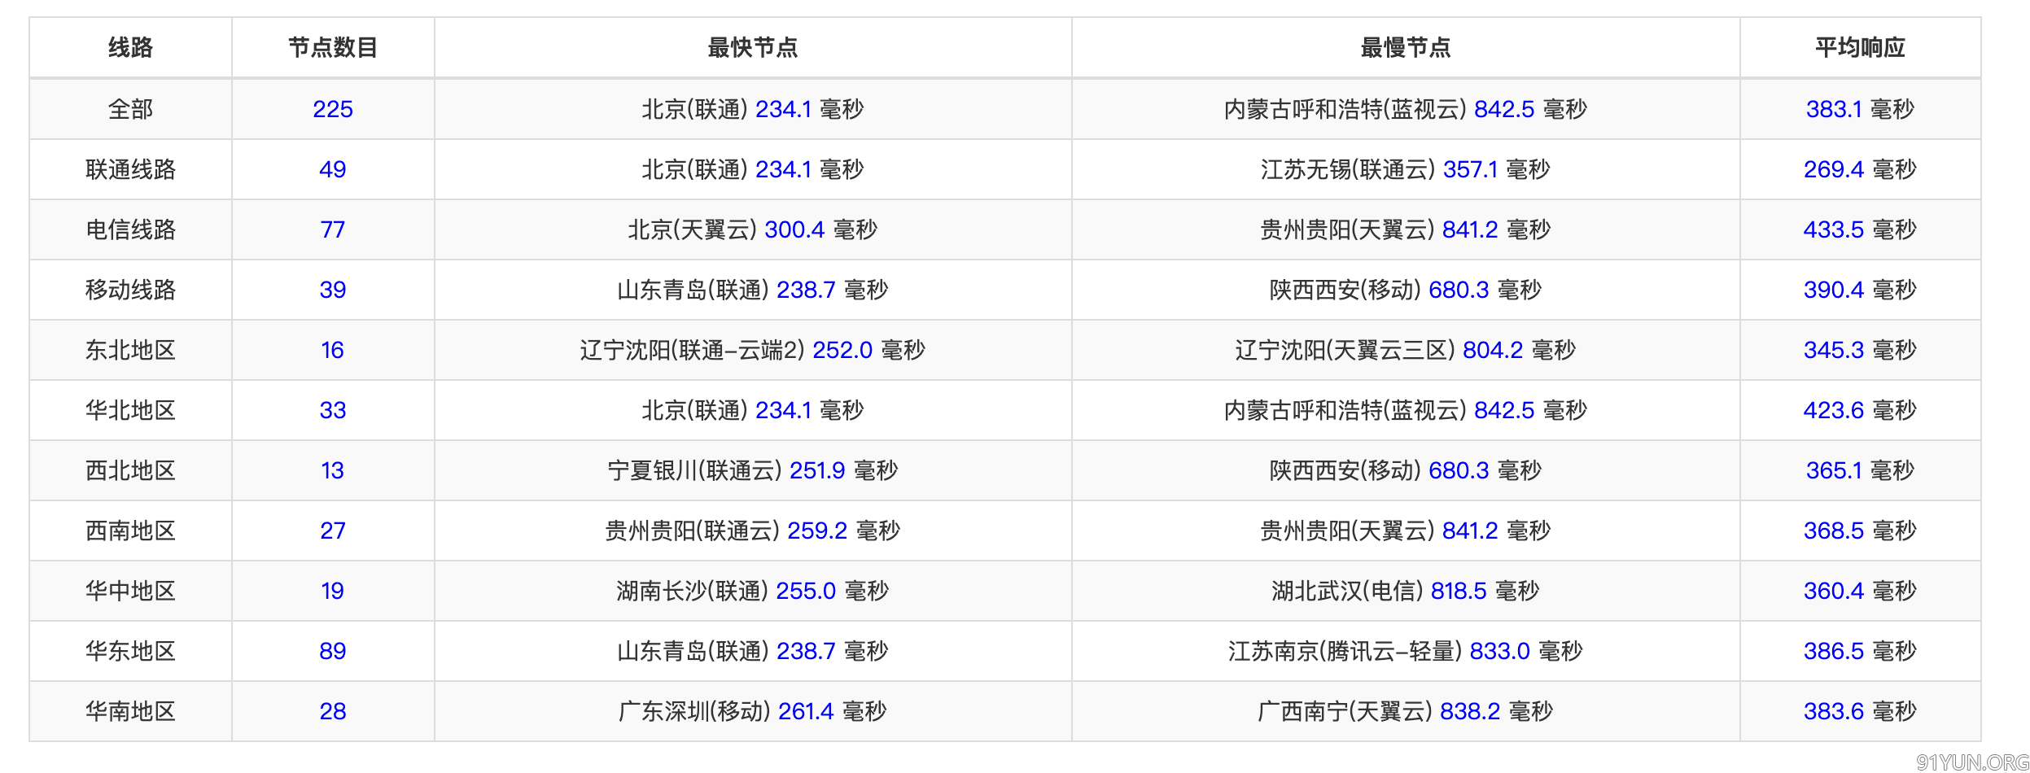Click 辽宁沈阳(天翼云三区) 804.2 毫秒 cell
The image size is (2030, 773).
click(1406, 350)
